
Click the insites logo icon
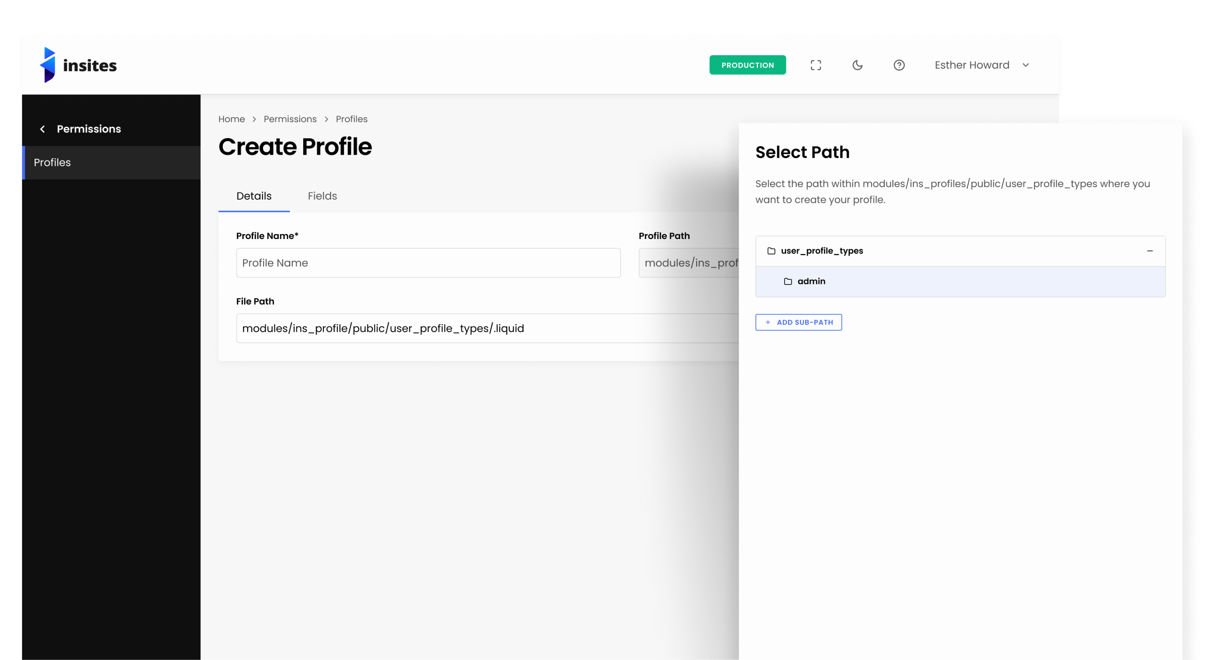48,65
